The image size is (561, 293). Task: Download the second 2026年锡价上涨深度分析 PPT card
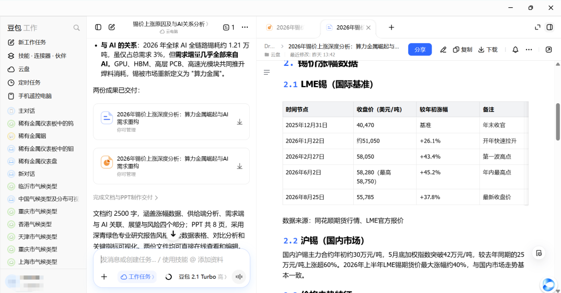click(x=239, y=166)
